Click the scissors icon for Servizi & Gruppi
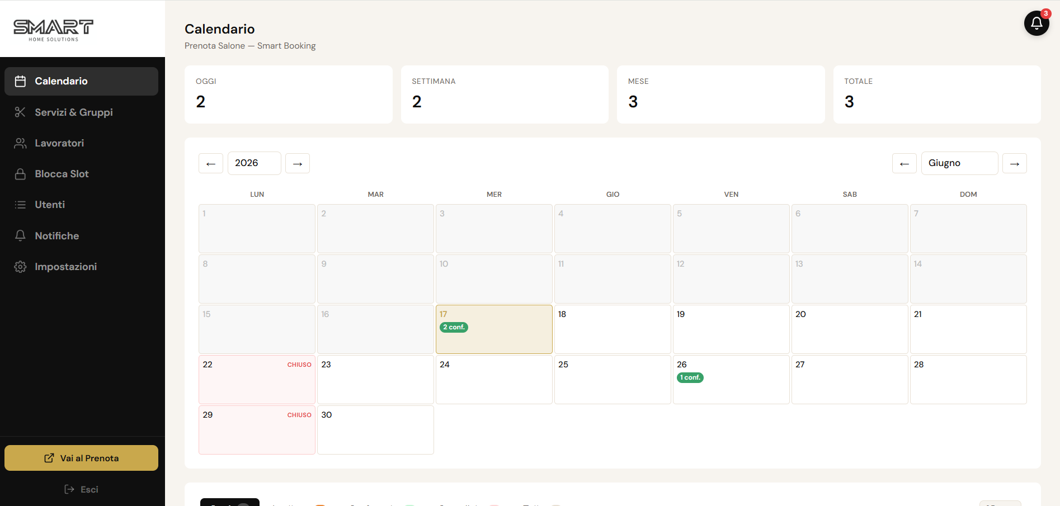 (20, 112)
